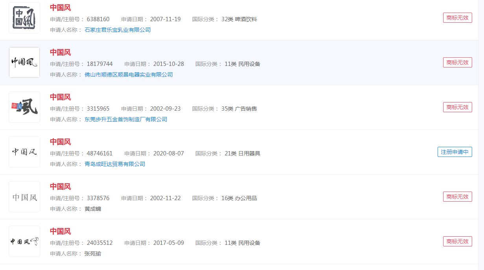The width and height of the screenshot is (484, 270).
Task: Click application date 2002-09-23
Action: pos(165,109)
